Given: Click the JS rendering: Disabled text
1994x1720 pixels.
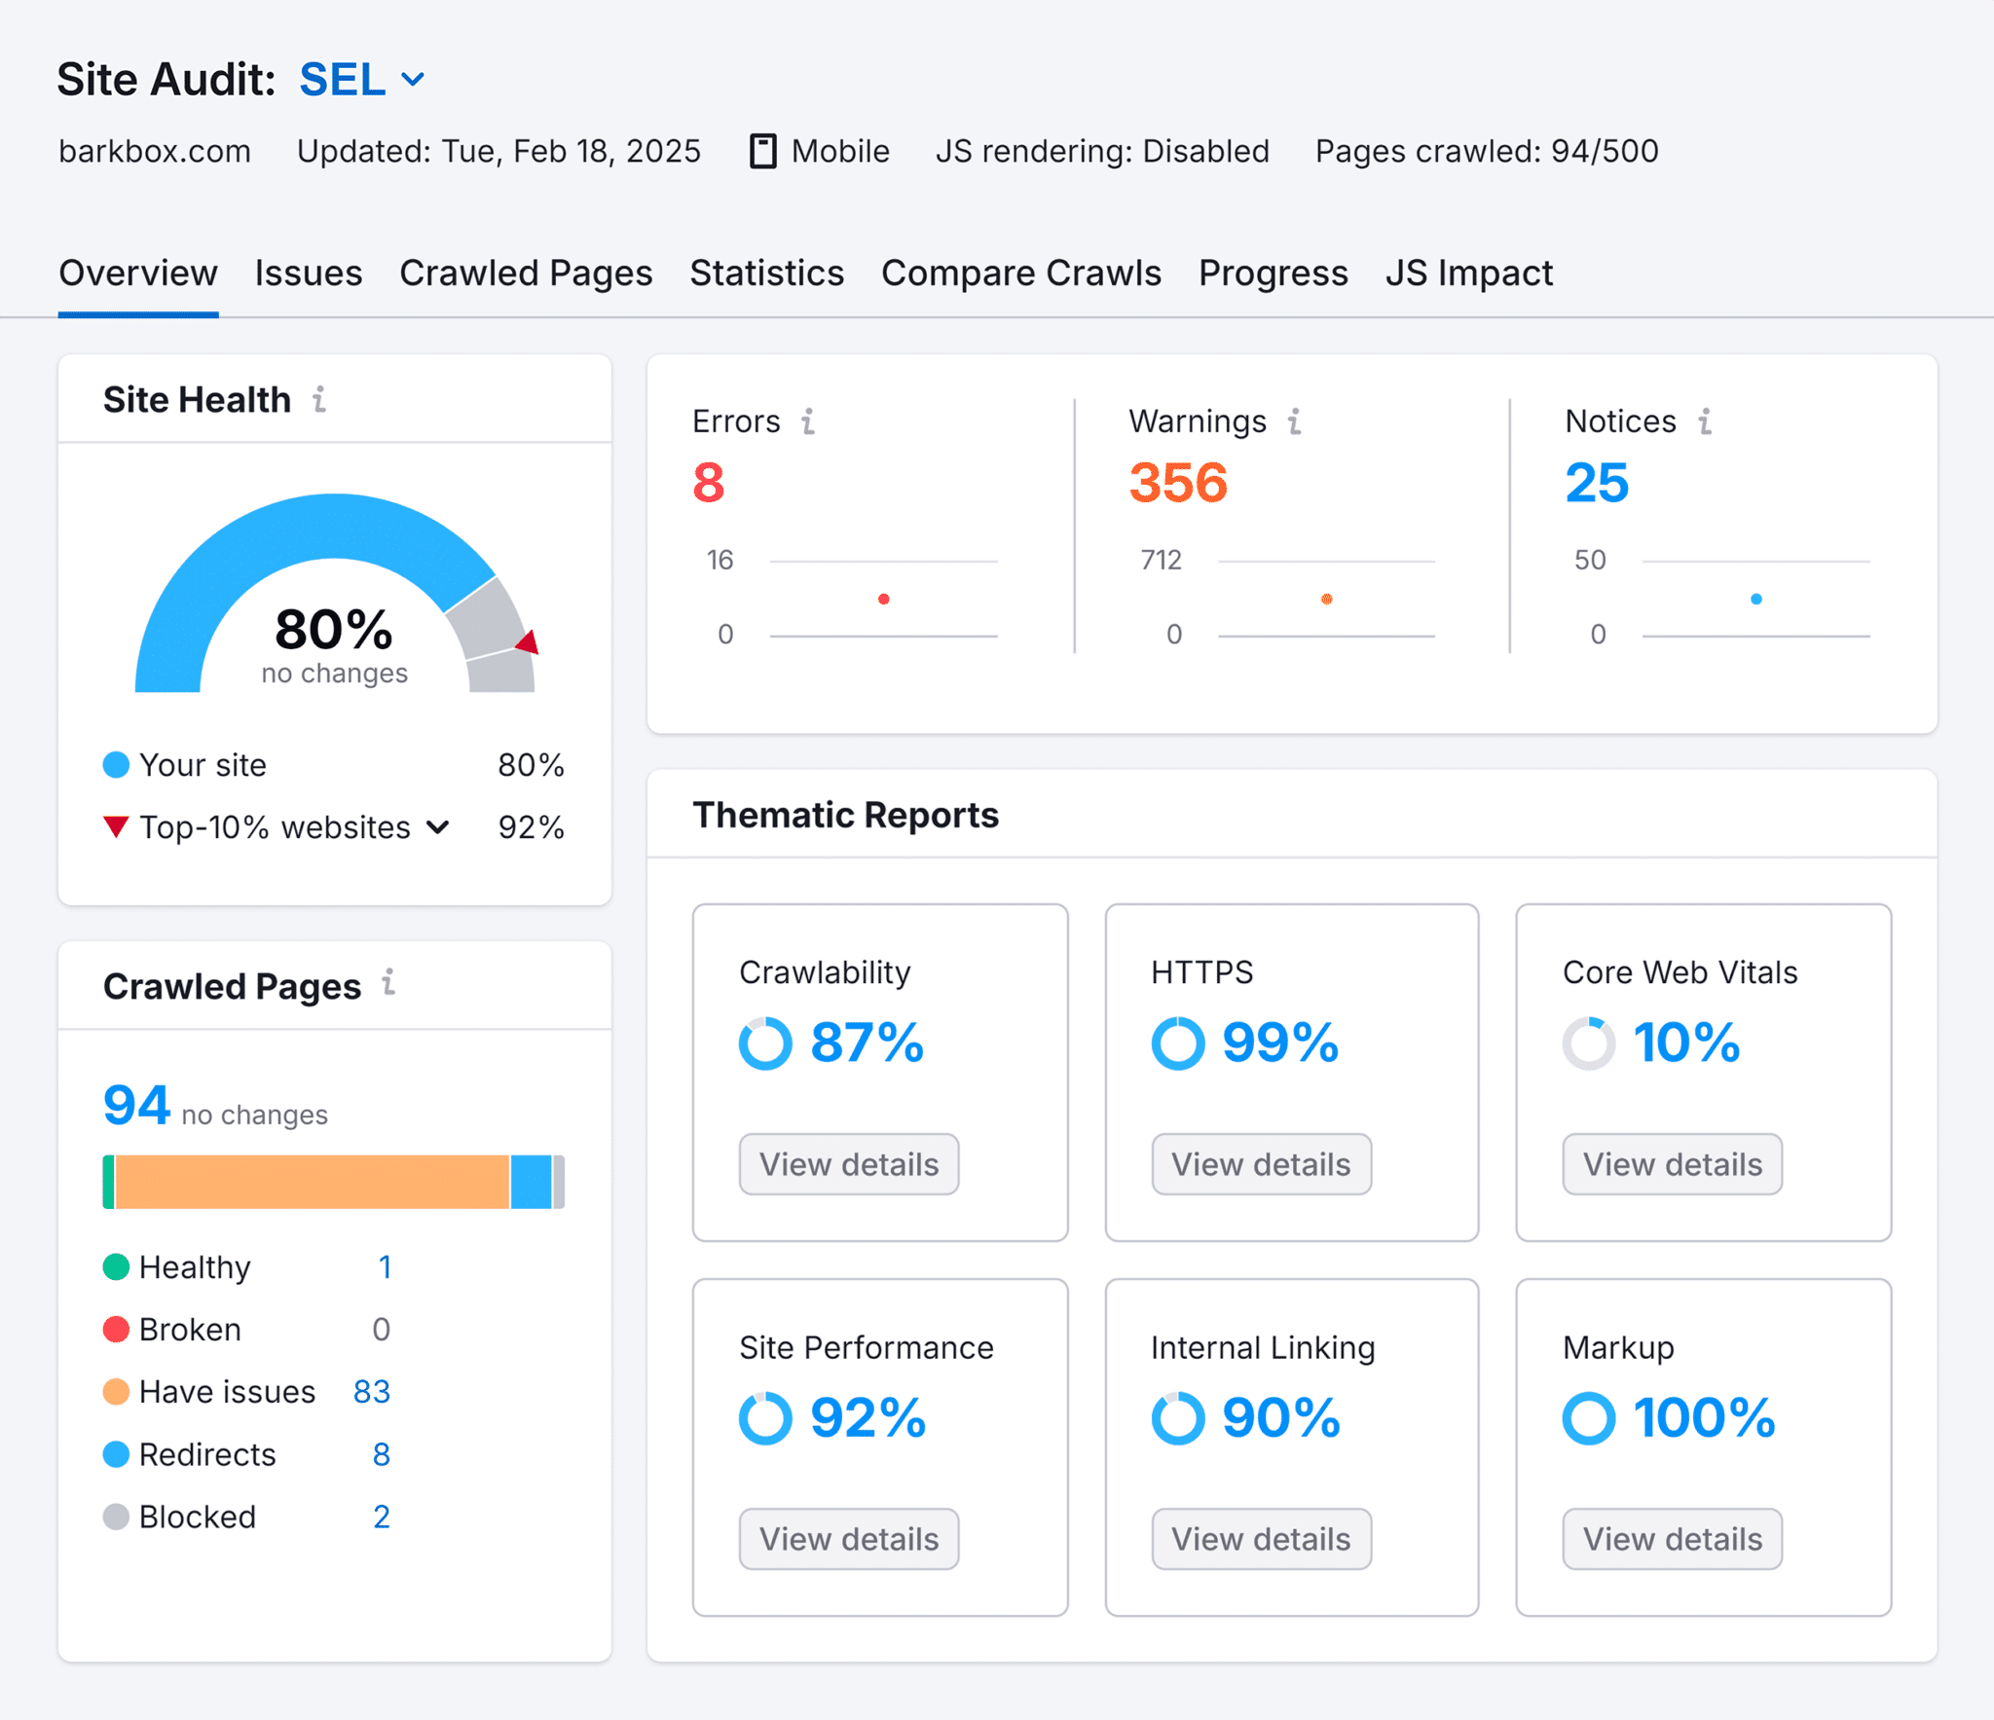Looking at the screenshot, I should (1102, 152).
